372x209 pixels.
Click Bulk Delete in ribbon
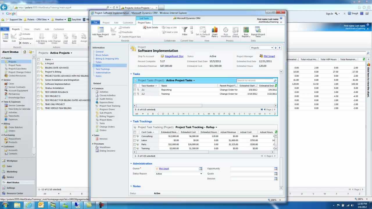click(151, 28)
